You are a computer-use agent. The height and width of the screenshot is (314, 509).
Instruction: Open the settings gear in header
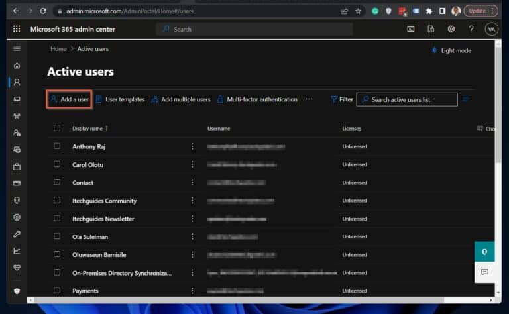pyautogui.click(x=451, y=29)
